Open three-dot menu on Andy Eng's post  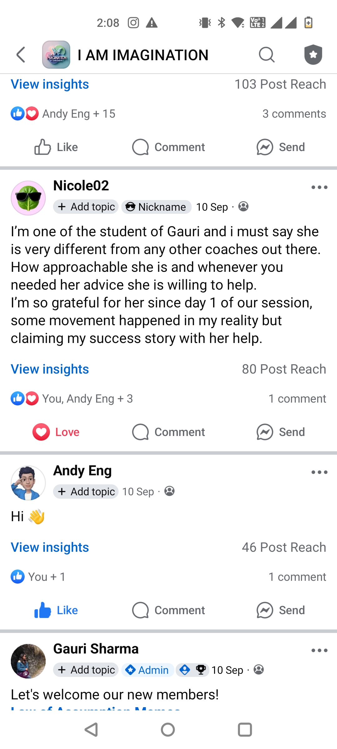(319, 472)
